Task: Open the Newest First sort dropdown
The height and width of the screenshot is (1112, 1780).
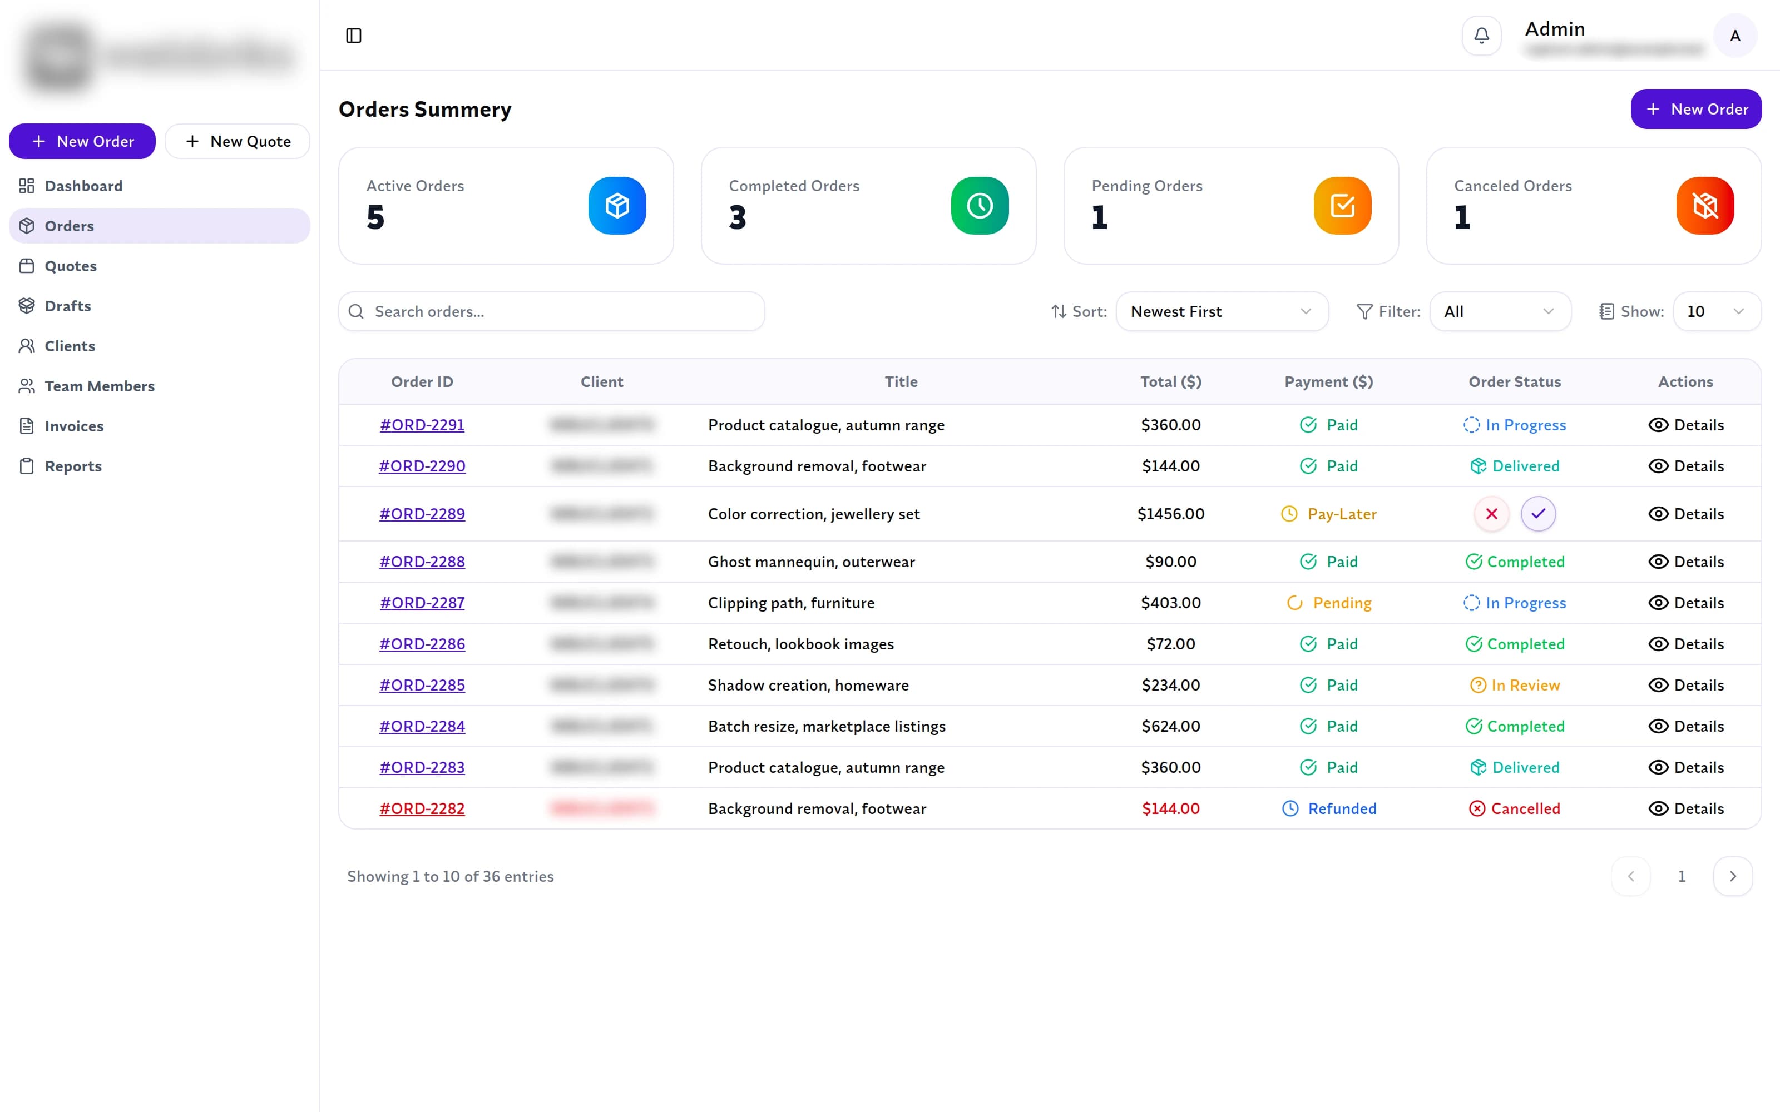Action: (x=1222, y=312)
